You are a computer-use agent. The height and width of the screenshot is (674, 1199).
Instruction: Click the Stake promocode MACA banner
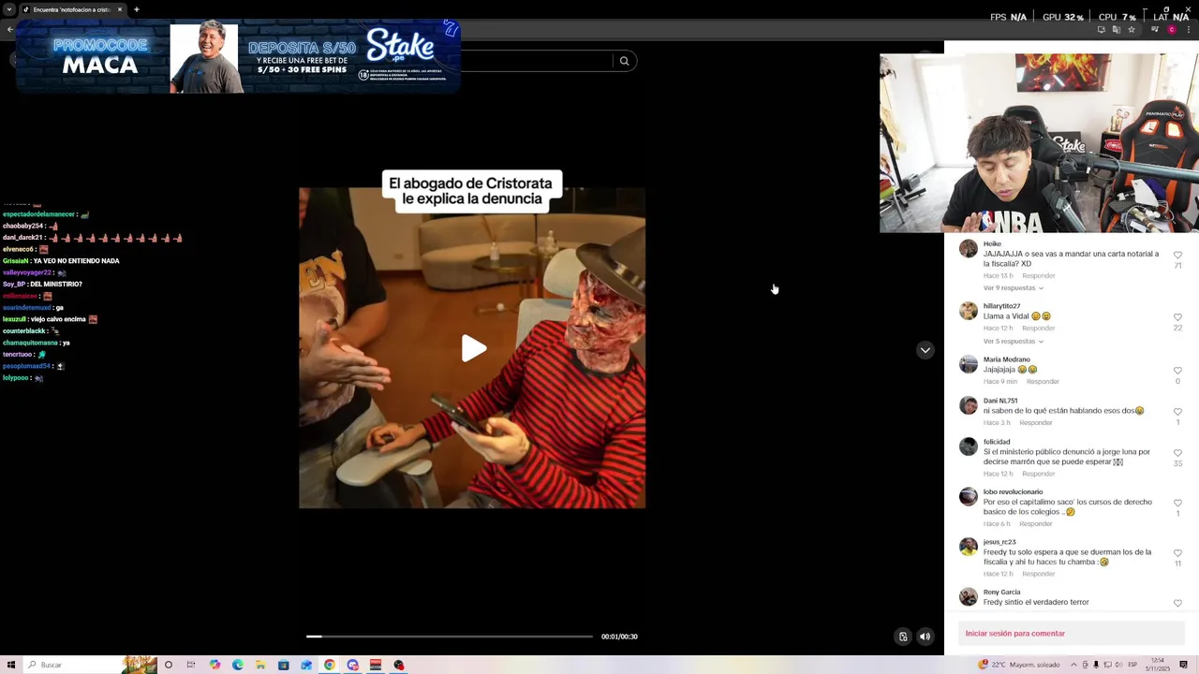tap(238, 57)
